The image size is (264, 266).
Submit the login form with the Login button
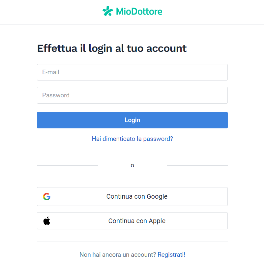[x=132, y=120]
